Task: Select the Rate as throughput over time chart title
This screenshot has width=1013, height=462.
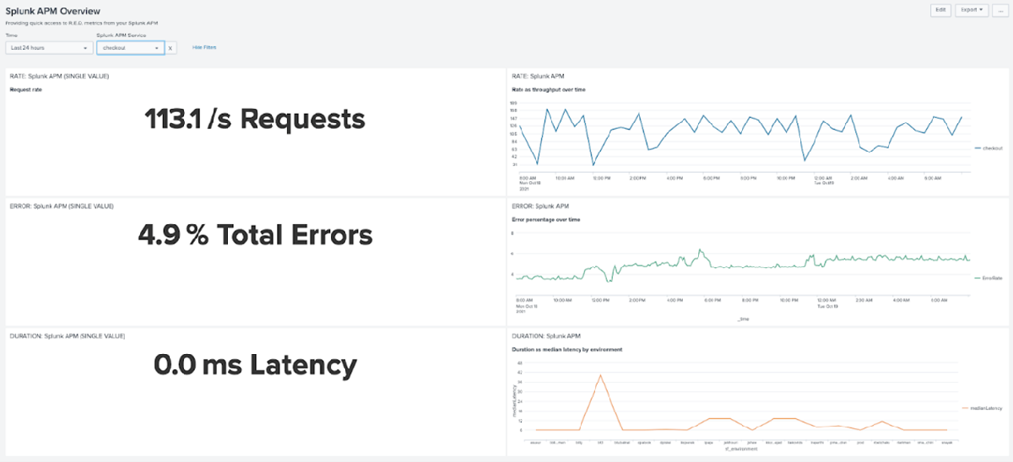Action: tap(549, 89)
